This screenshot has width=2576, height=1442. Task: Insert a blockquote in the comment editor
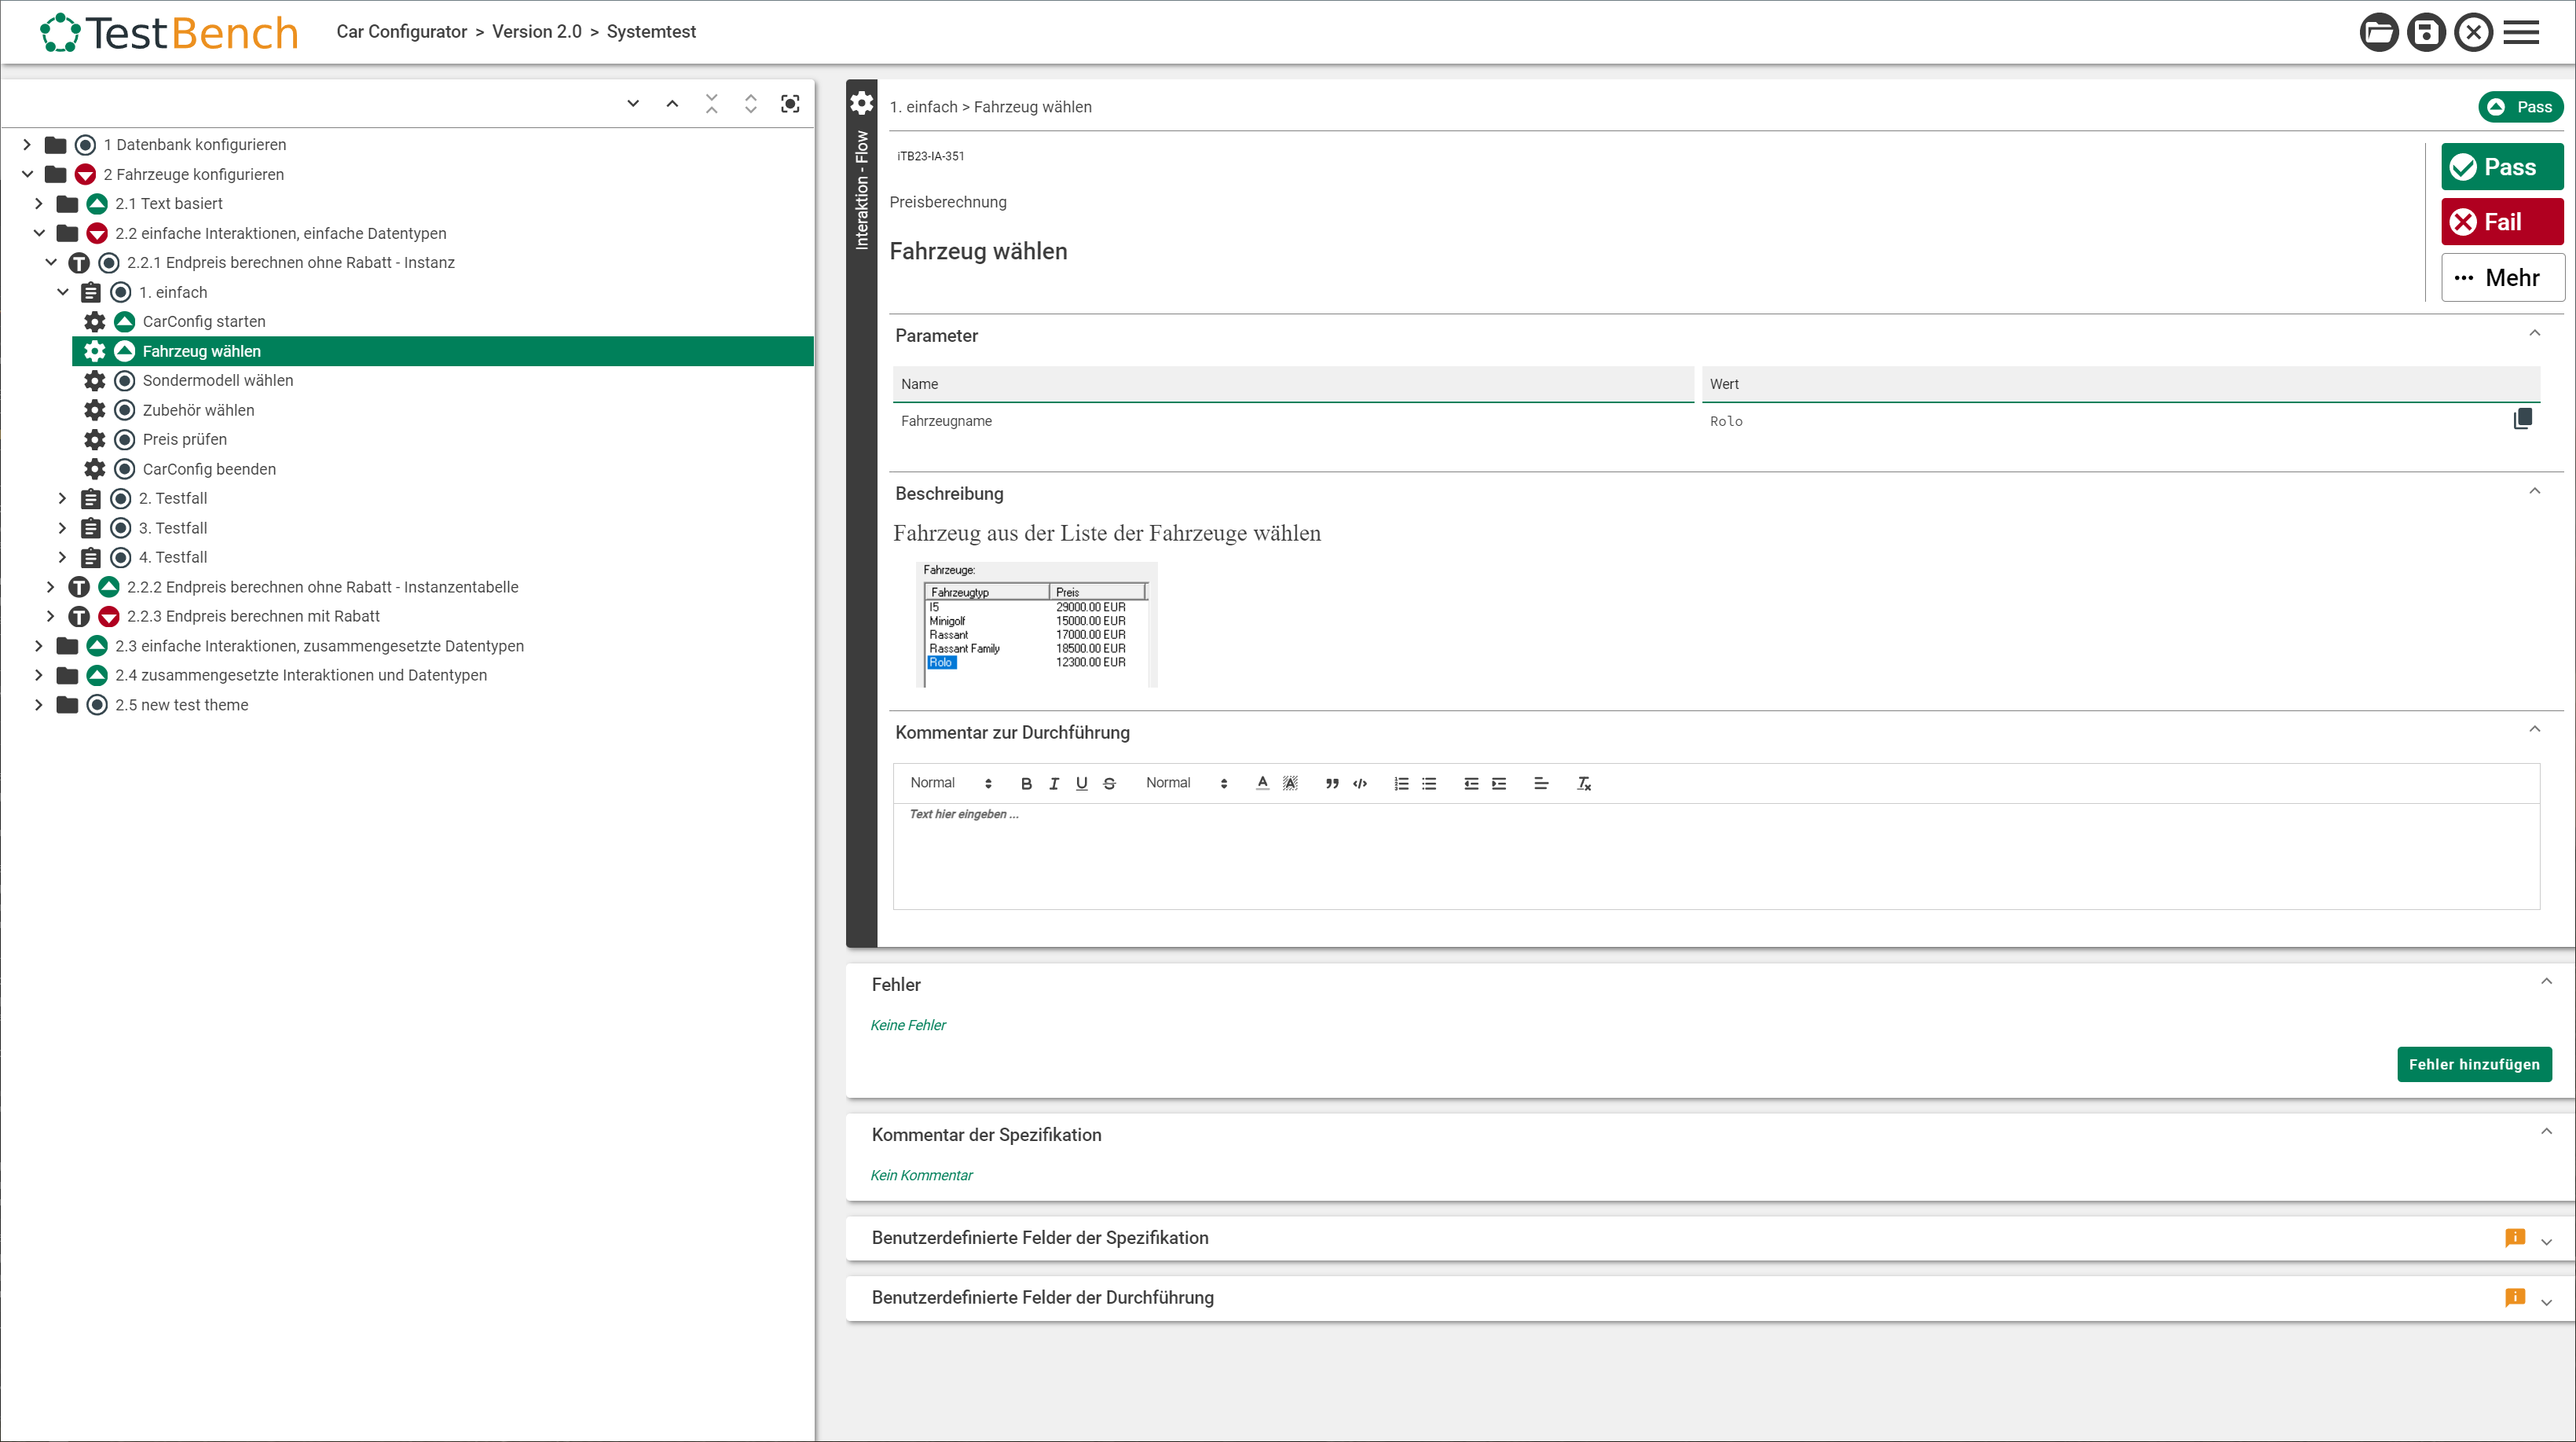coord(1330,783)
